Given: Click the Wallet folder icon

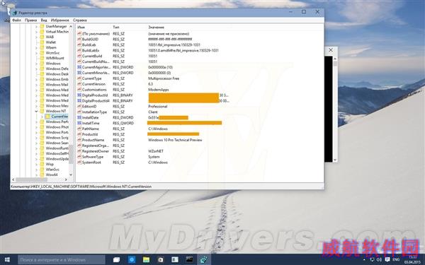Looking at the screenshot, I should pyautogui.click(x=42, y=42).
